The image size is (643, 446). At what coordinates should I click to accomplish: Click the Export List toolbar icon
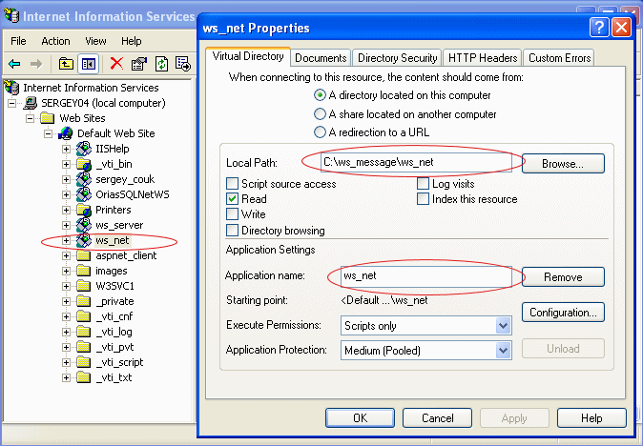[183, 64]
